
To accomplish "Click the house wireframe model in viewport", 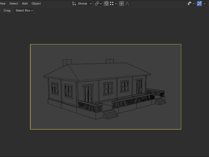I will (x=104, y=89).
